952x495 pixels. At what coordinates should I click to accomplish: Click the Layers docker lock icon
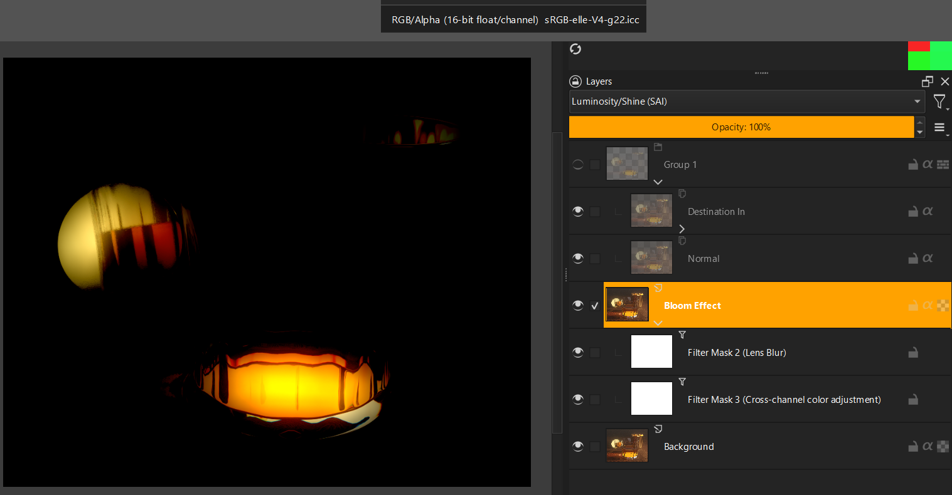point(575,81)
